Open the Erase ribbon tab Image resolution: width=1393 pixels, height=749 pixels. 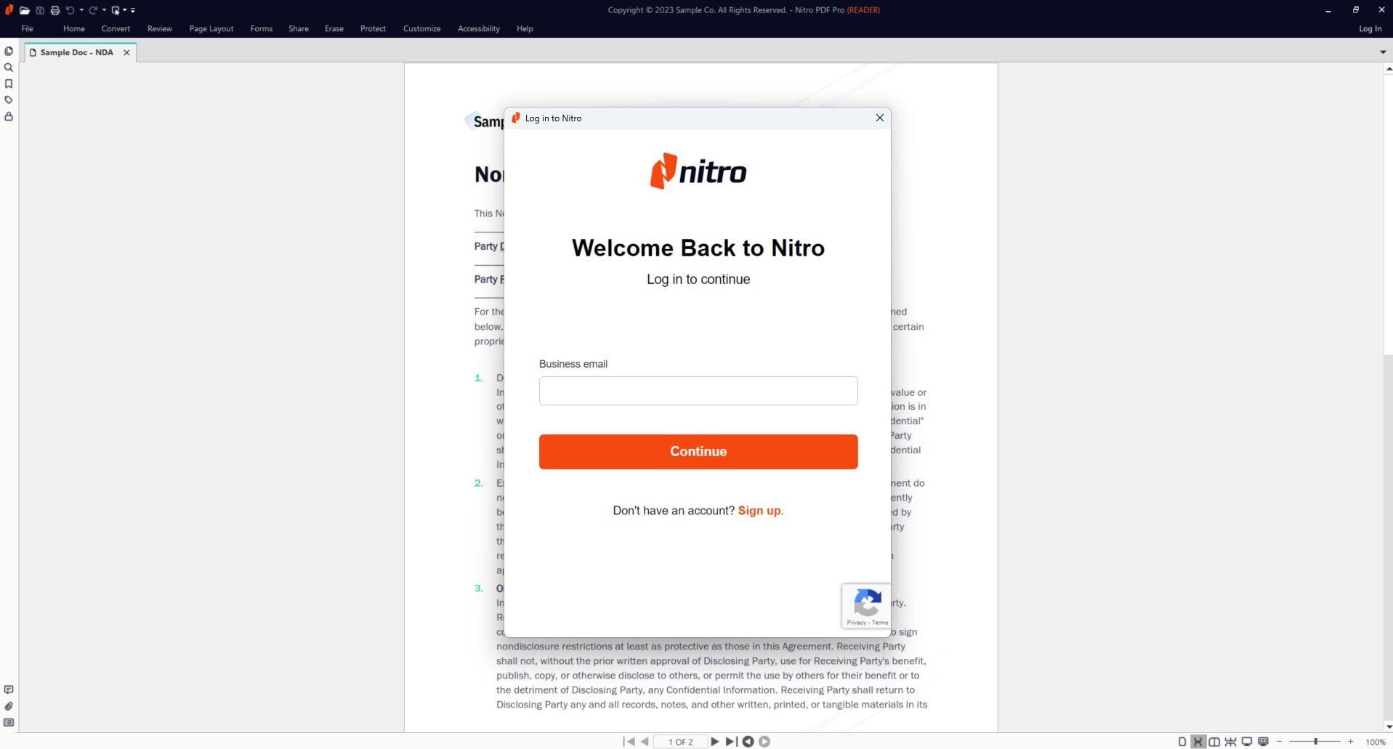(334, 28)
